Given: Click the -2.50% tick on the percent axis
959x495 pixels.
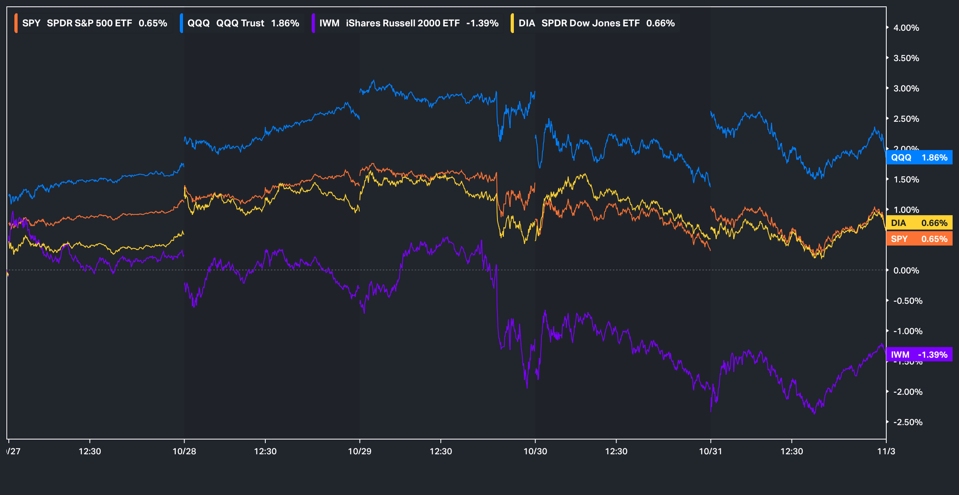Looking at the screenshot, I should 907,422.
